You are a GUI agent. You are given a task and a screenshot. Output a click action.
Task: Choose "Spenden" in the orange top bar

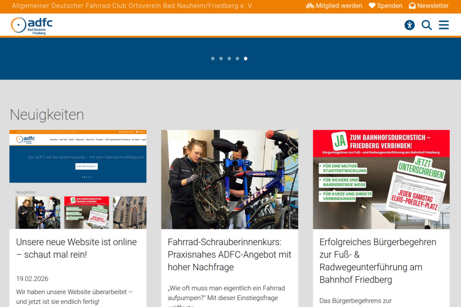pyautogui.click(x=390, y=6)
